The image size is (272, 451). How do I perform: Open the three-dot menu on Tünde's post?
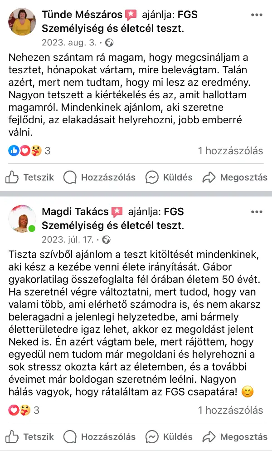[x=257, y=15]
